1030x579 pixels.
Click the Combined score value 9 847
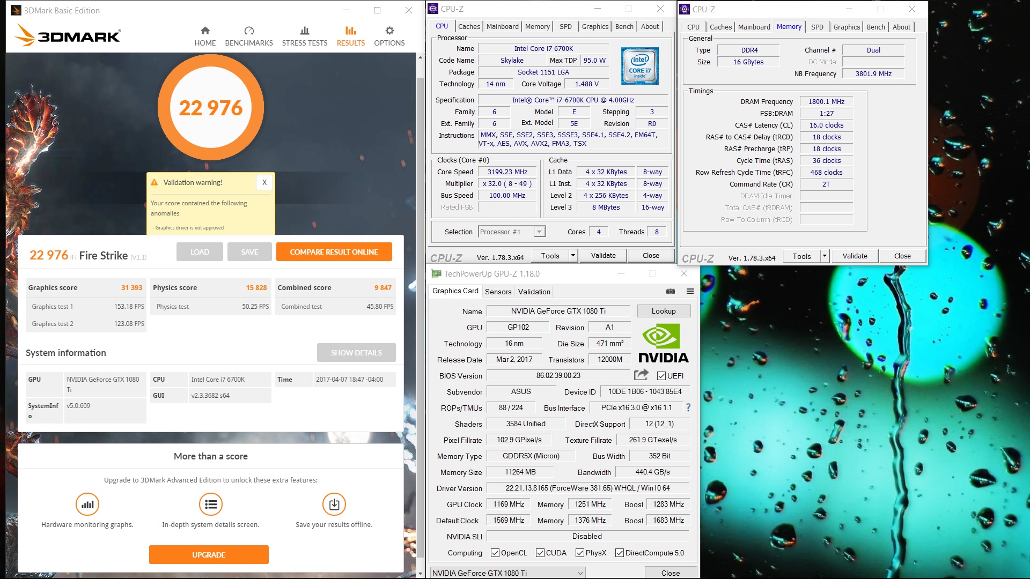tap(383, 287)
